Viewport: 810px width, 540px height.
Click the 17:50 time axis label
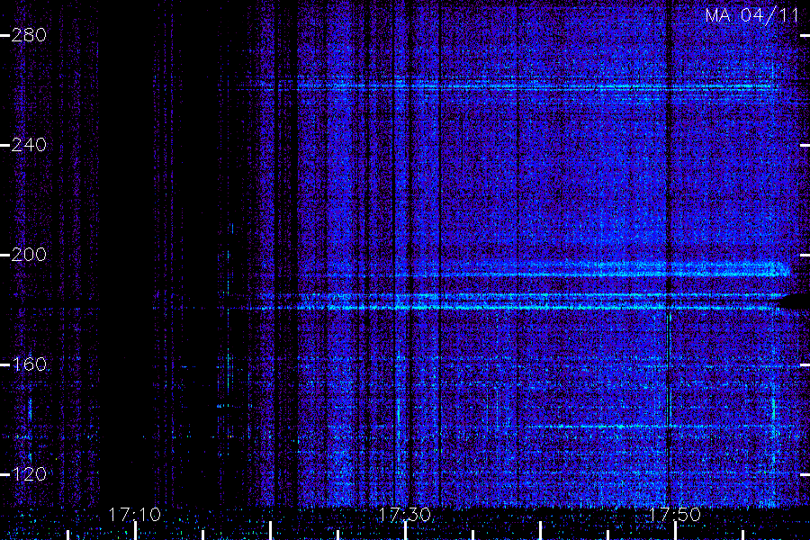click(x=675, y=515)
